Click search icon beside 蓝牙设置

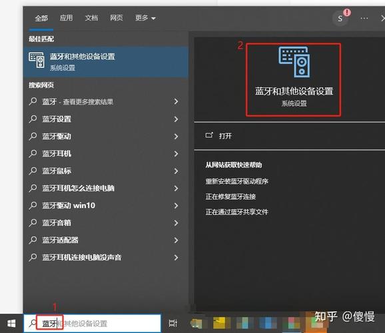(33, 119)
